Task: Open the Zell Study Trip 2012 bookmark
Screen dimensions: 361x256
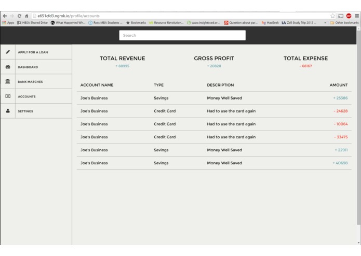Action: point(299,22)
